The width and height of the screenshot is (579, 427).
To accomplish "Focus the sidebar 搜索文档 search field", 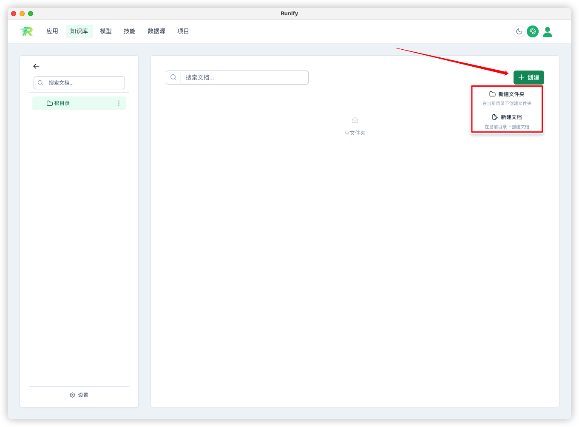I will (x=79, y=83).
